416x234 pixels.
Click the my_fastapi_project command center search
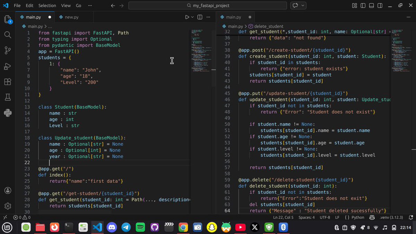click(208, 6)
